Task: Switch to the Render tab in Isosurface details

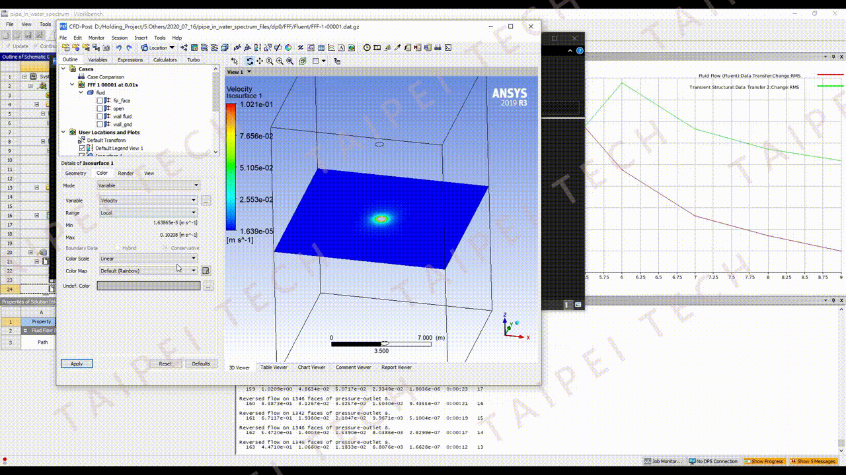Action: (126, 174)
